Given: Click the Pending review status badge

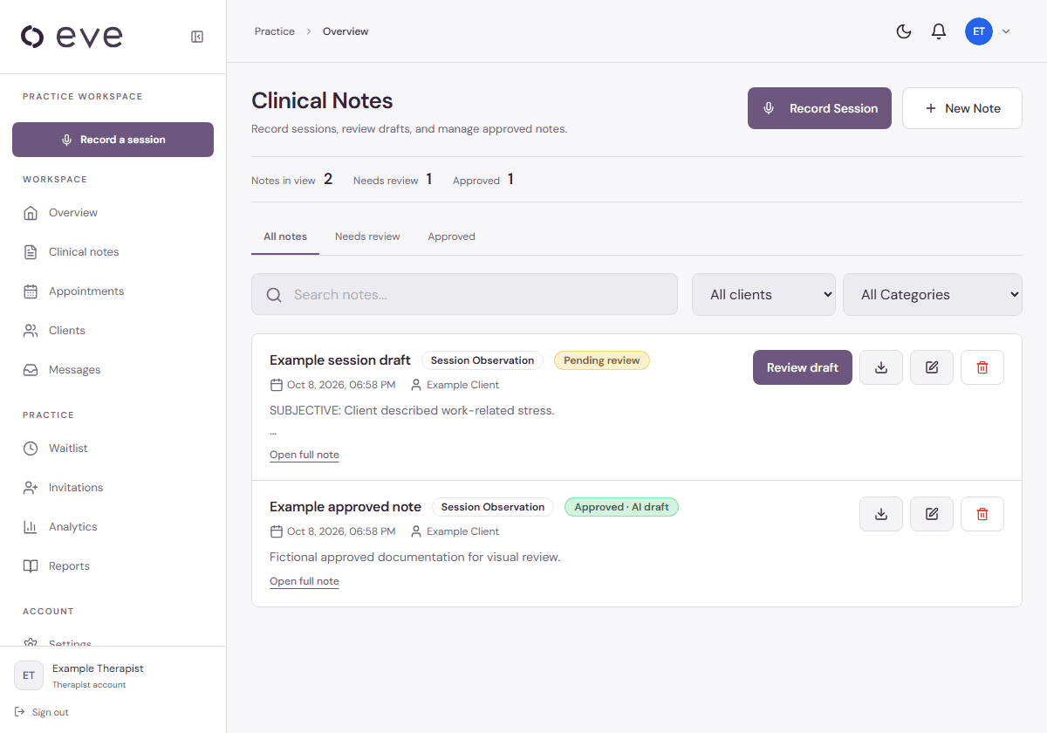Looking at the screenshot, I should pos(602,360).
